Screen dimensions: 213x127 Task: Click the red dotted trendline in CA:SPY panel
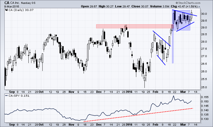[x=138, y=115]
